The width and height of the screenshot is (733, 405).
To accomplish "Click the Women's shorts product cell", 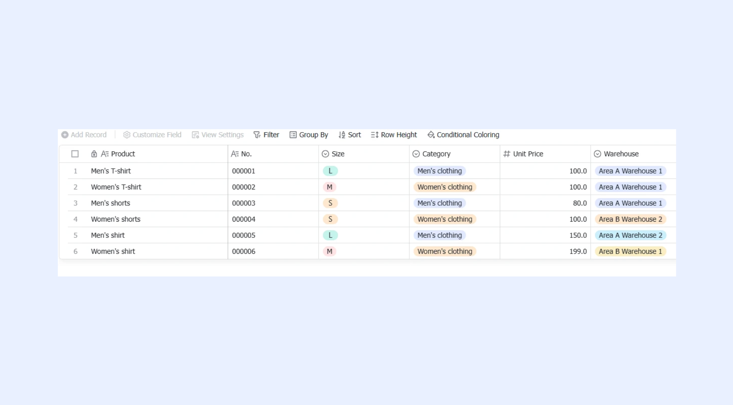I will 158,219.
